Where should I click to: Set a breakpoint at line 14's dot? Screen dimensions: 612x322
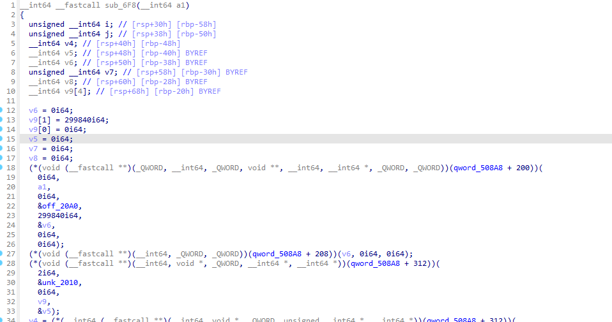click(2, 129)
